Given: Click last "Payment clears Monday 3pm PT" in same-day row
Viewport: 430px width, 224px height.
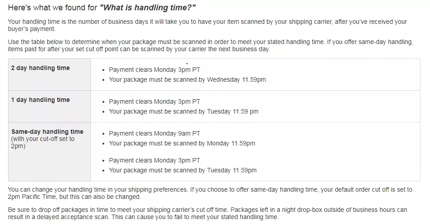Looking at the screenshot, I should [154, 160].
